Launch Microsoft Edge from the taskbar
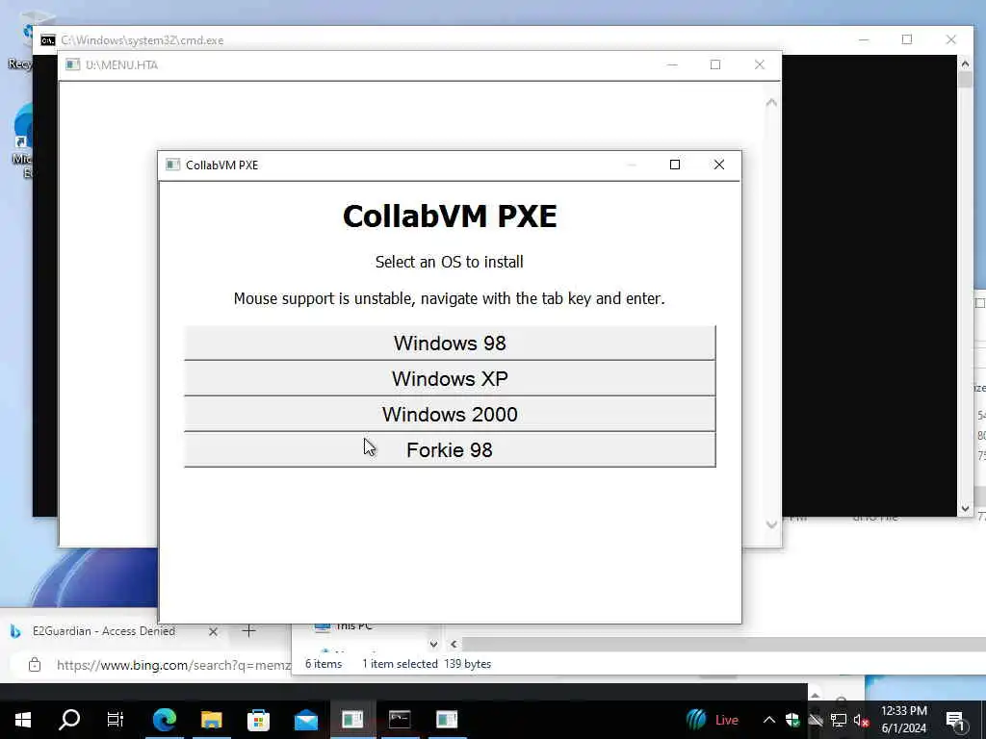986x739 pixels. pyautogui.click(x=164, y=720)
